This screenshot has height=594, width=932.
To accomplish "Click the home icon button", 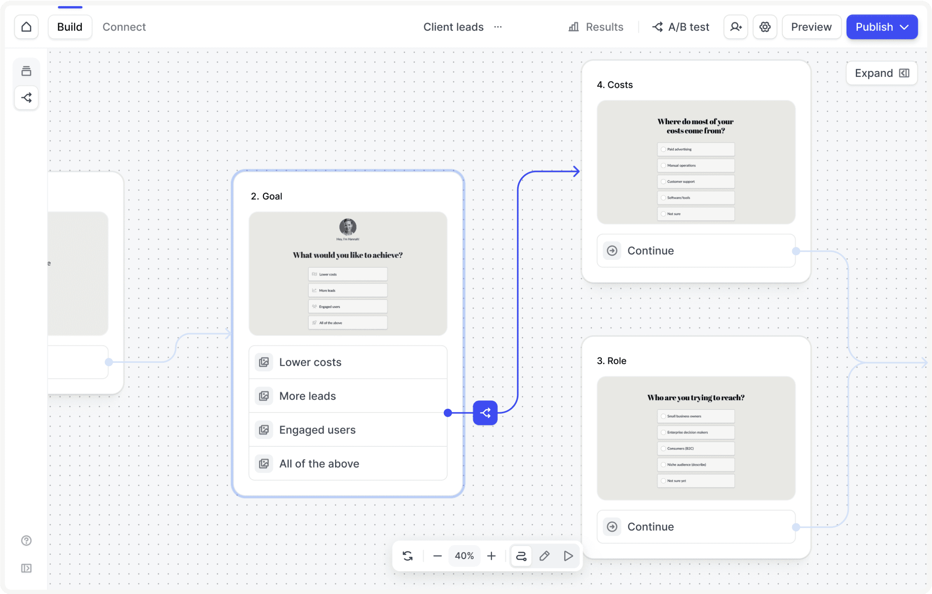I will [26, 27].
